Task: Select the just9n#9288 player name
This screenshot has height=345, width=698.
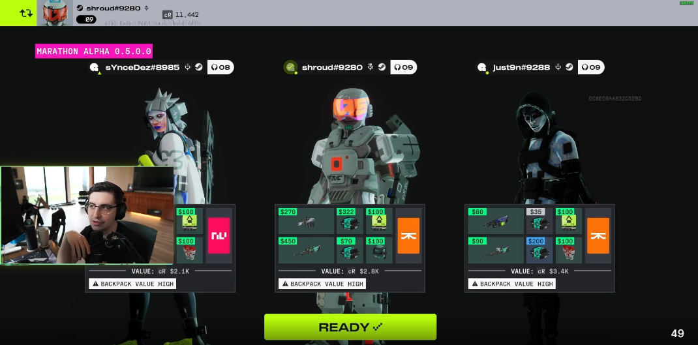Action: click(x=521, y=67)
